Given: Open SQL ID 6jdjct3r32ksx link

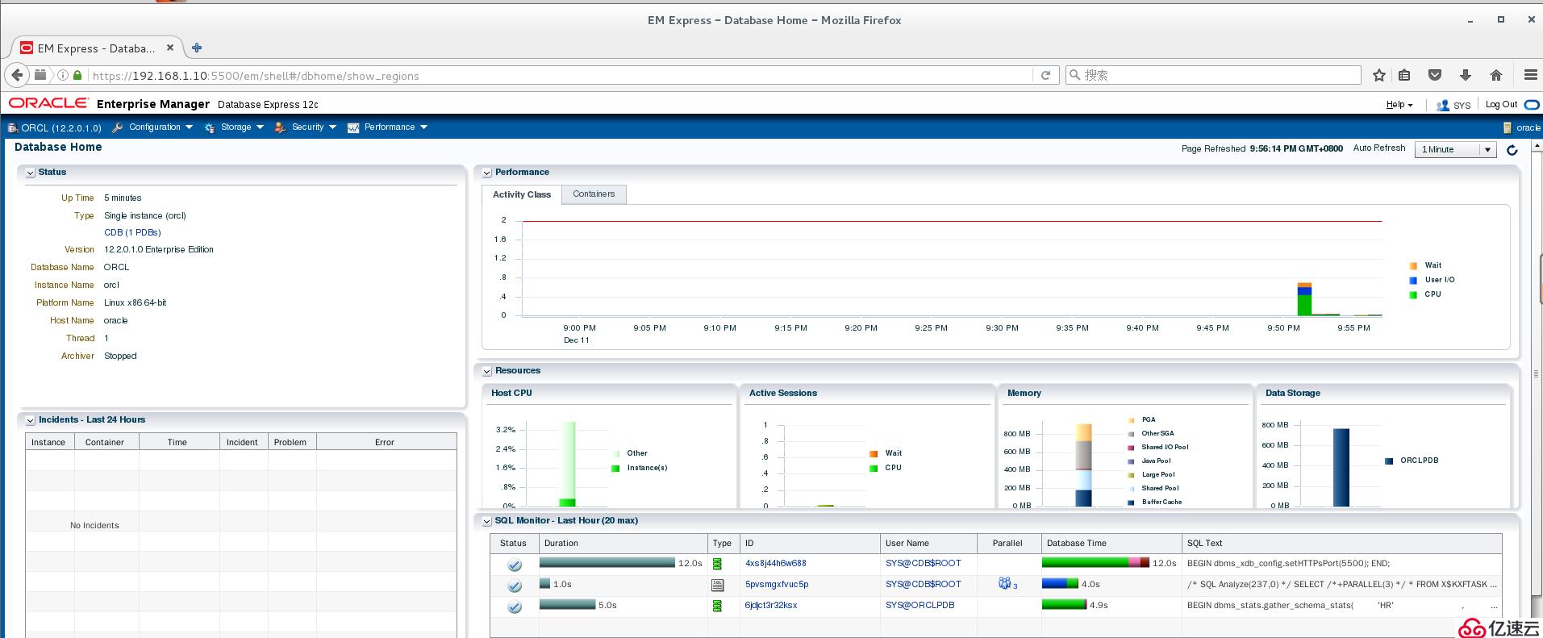Looking at the screenshot, I should coord(770,605).
